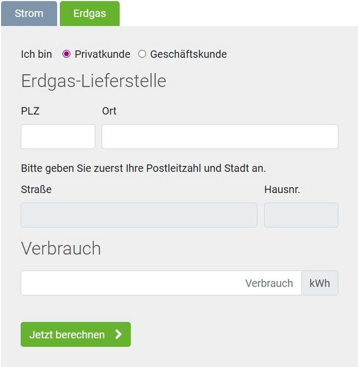Click the Verbrauch section heading
358x367 pixels.
(61, 249)
